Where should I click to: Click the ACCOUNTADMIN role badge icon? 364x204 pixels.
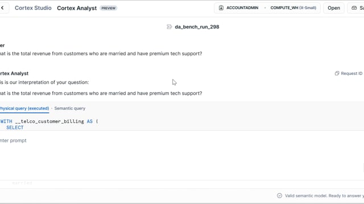coord(221,8)
